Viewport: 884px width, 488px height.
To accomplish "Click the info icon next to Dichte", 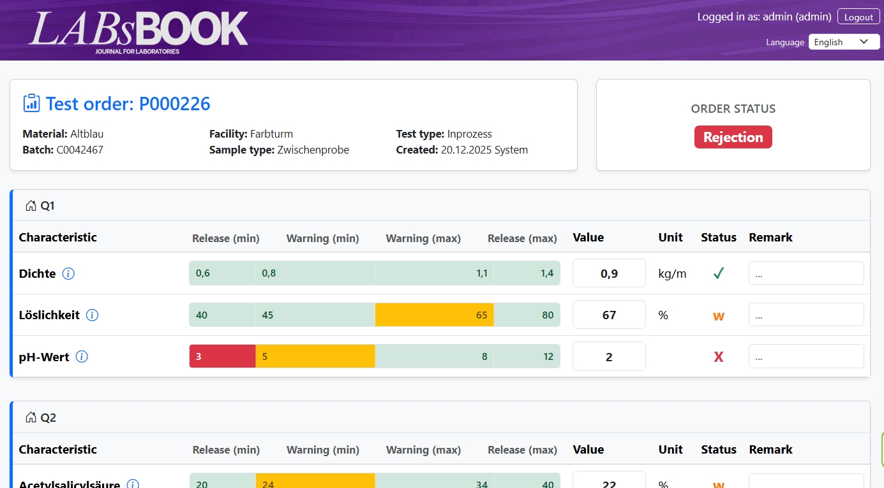I will point(68,273).
